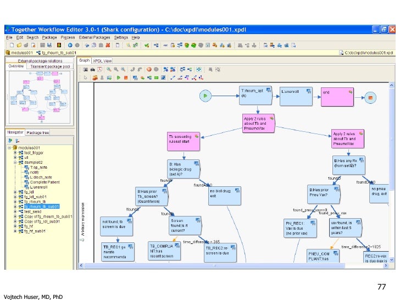Click the horizontal scrollbar thumb under the graph

pyautogui.click(x=214, y=265)
